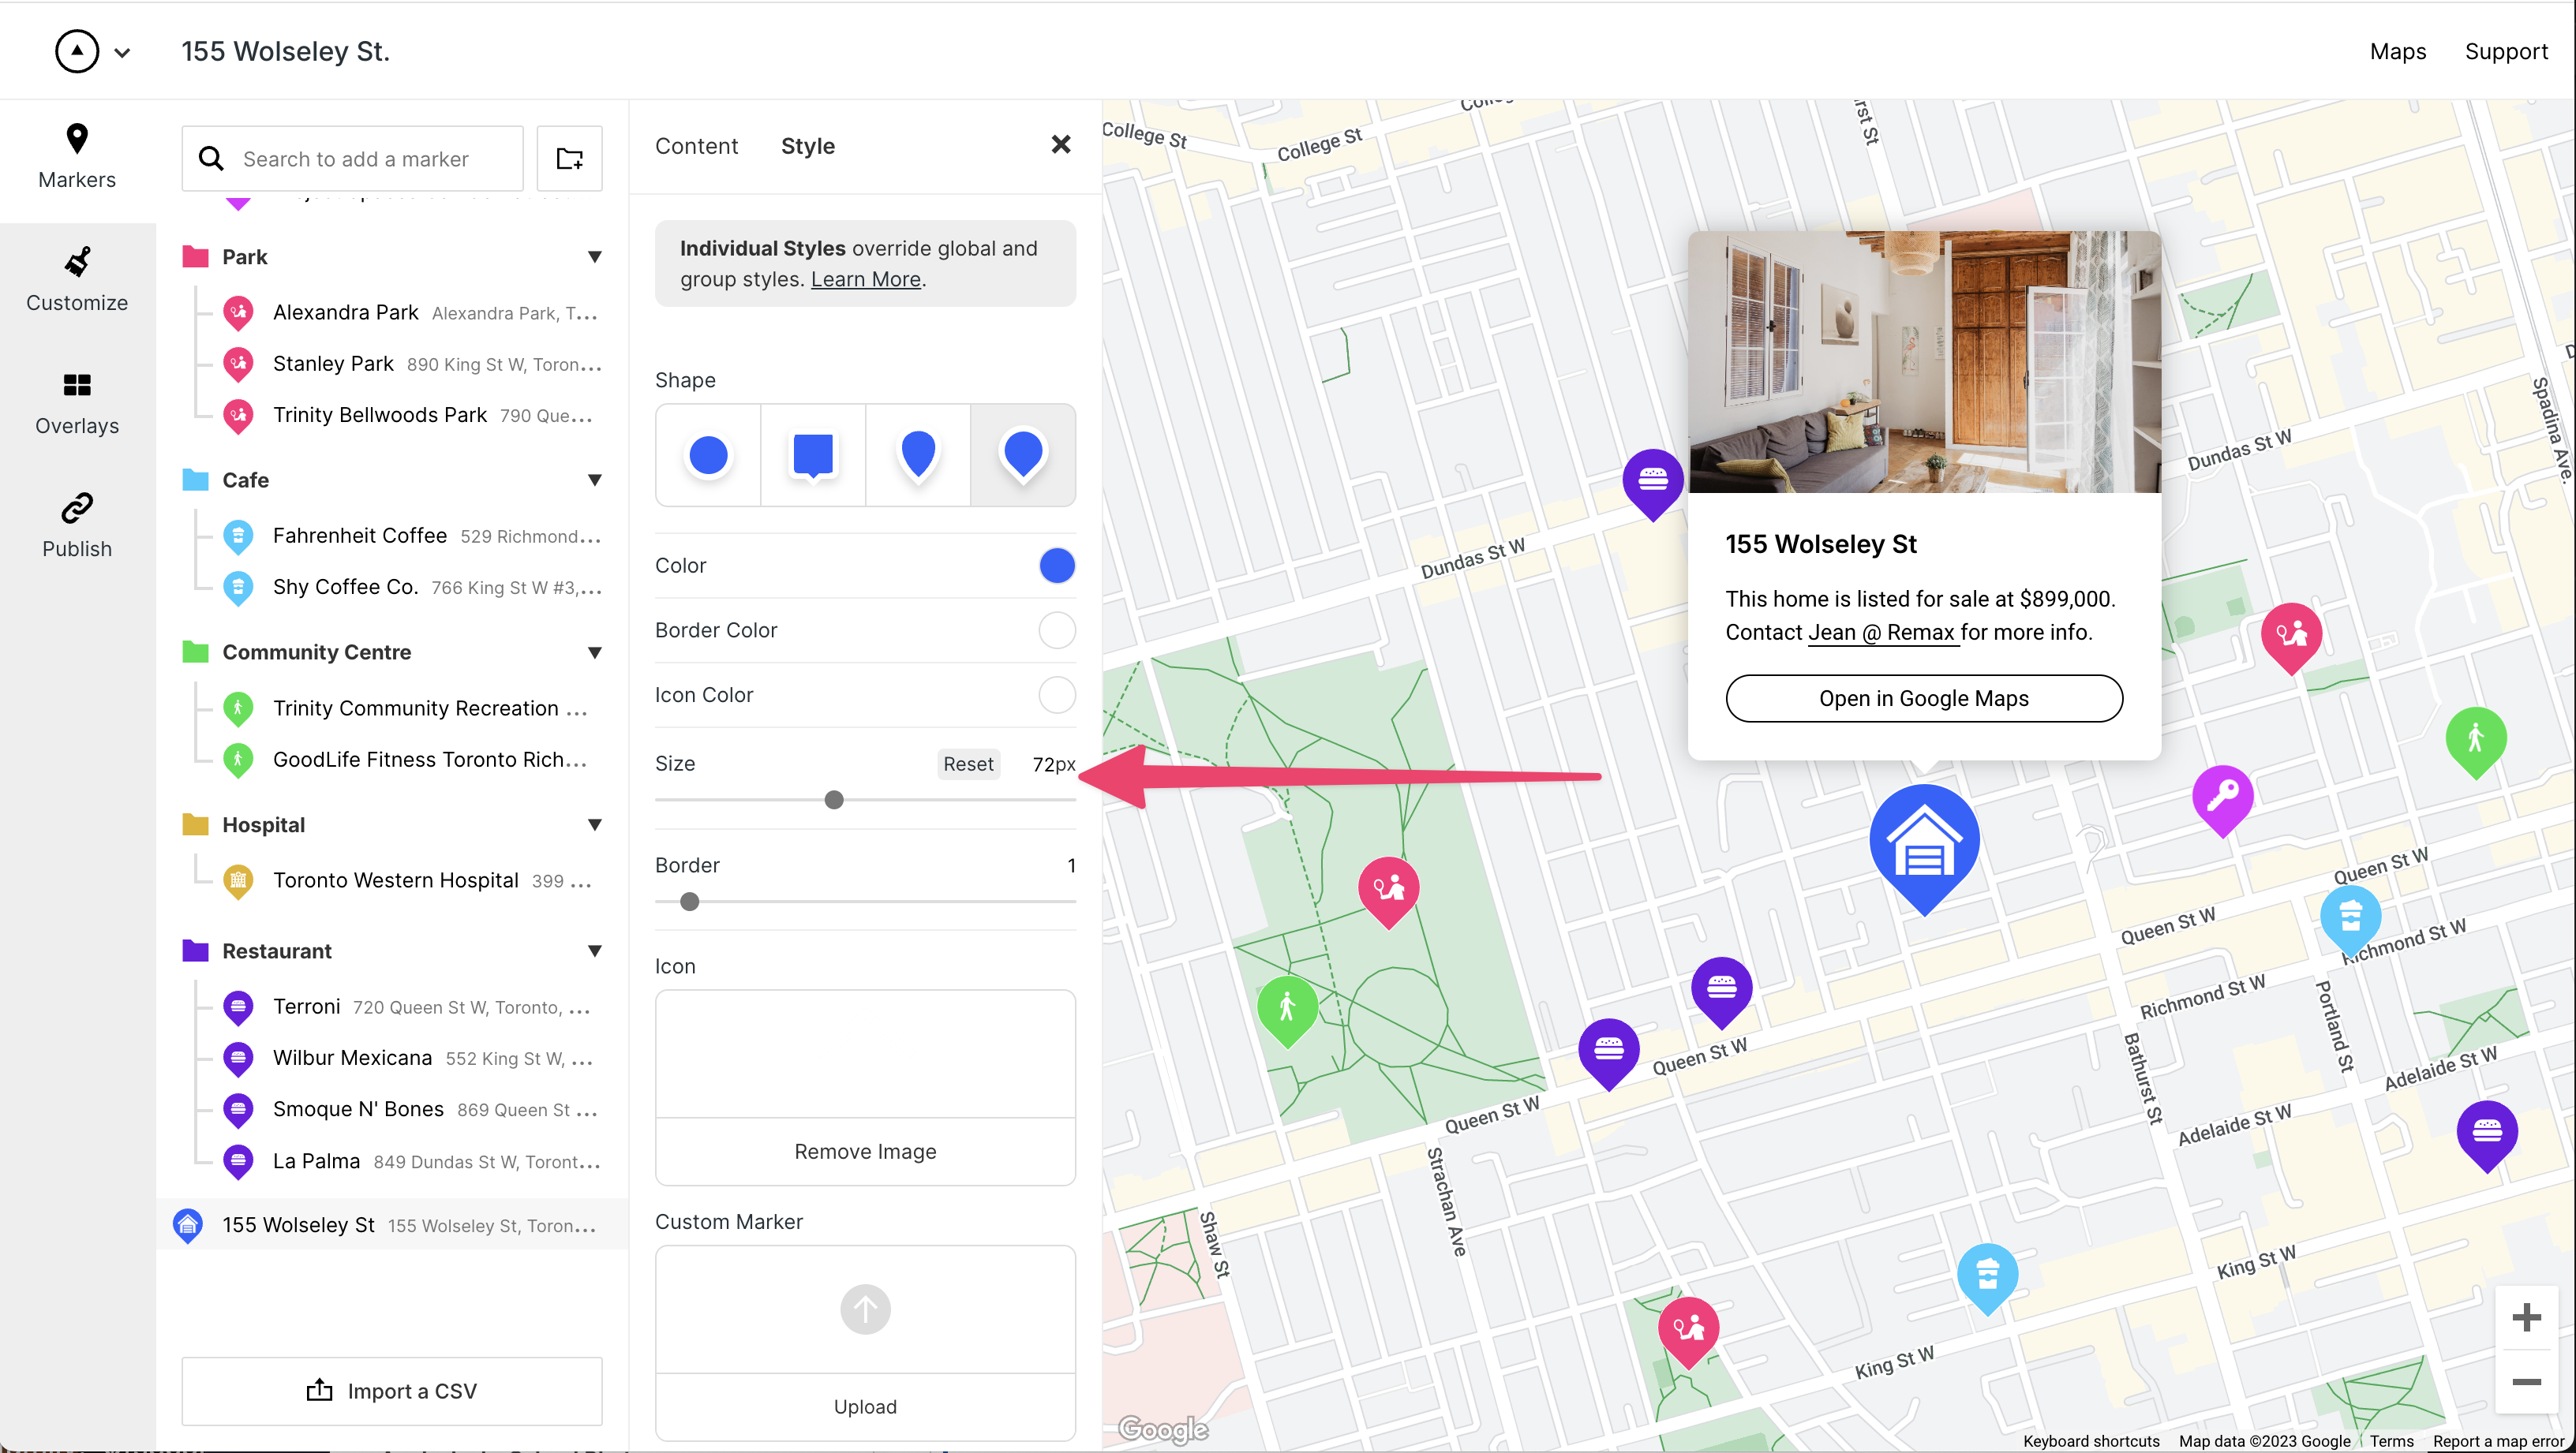This screenshot has height=1453, width=2576.
Task: Open the Customize panel
Action: coord(77,280)
